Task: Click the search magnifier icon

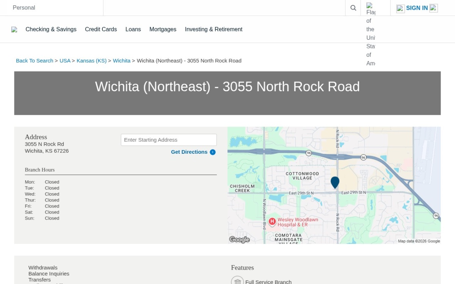Action: tap(353, 8)
